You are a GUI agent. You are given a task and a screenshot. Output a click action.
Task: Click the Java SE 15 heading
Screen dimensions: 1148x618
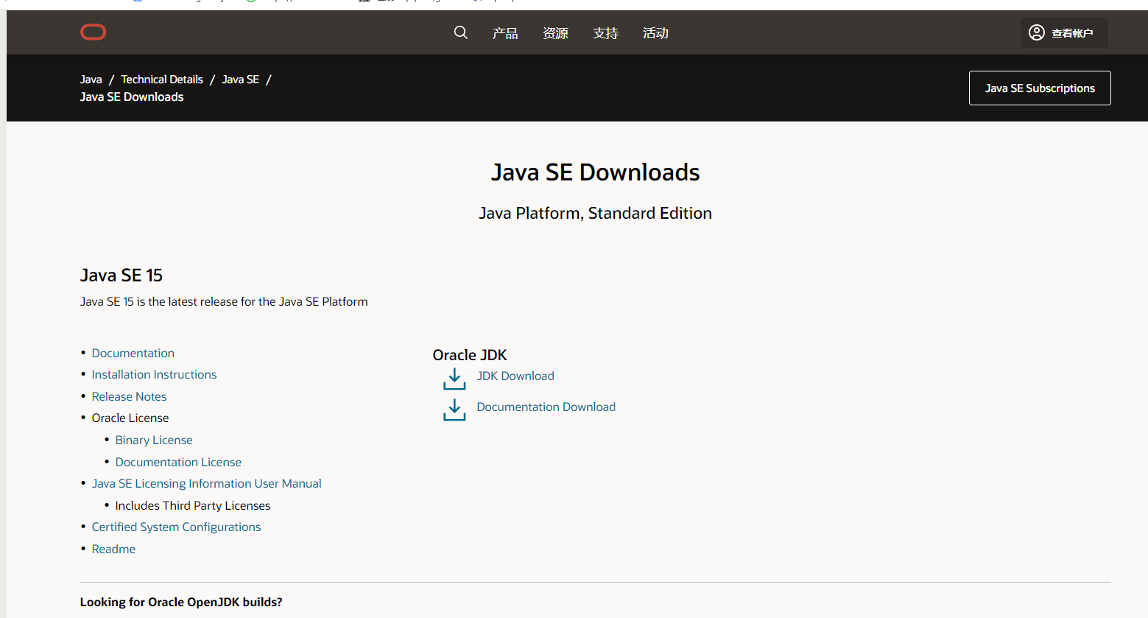(122, 275)
